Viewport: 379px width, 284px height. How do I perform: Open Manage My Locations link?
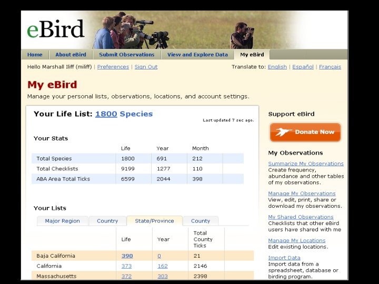tap(296, 240)
